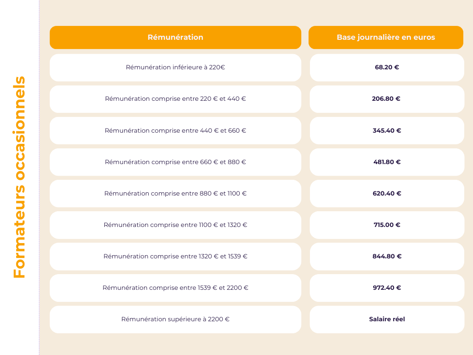Select the row for 220 € to 440 €

point(176,99)
